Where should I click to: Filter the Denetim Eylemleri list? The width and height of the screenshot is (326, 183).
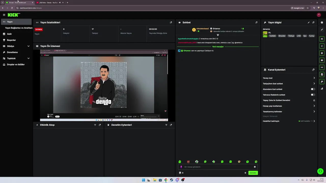click(x=166, y=125)
